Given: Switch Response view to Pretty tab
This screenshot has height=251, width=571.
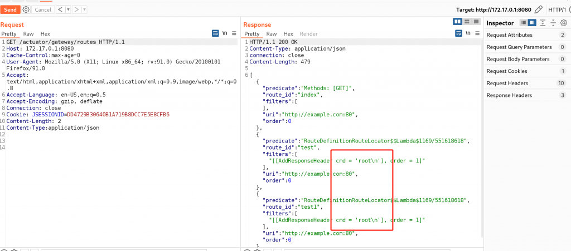Looking at the screenshot, I should click(251, 34).
